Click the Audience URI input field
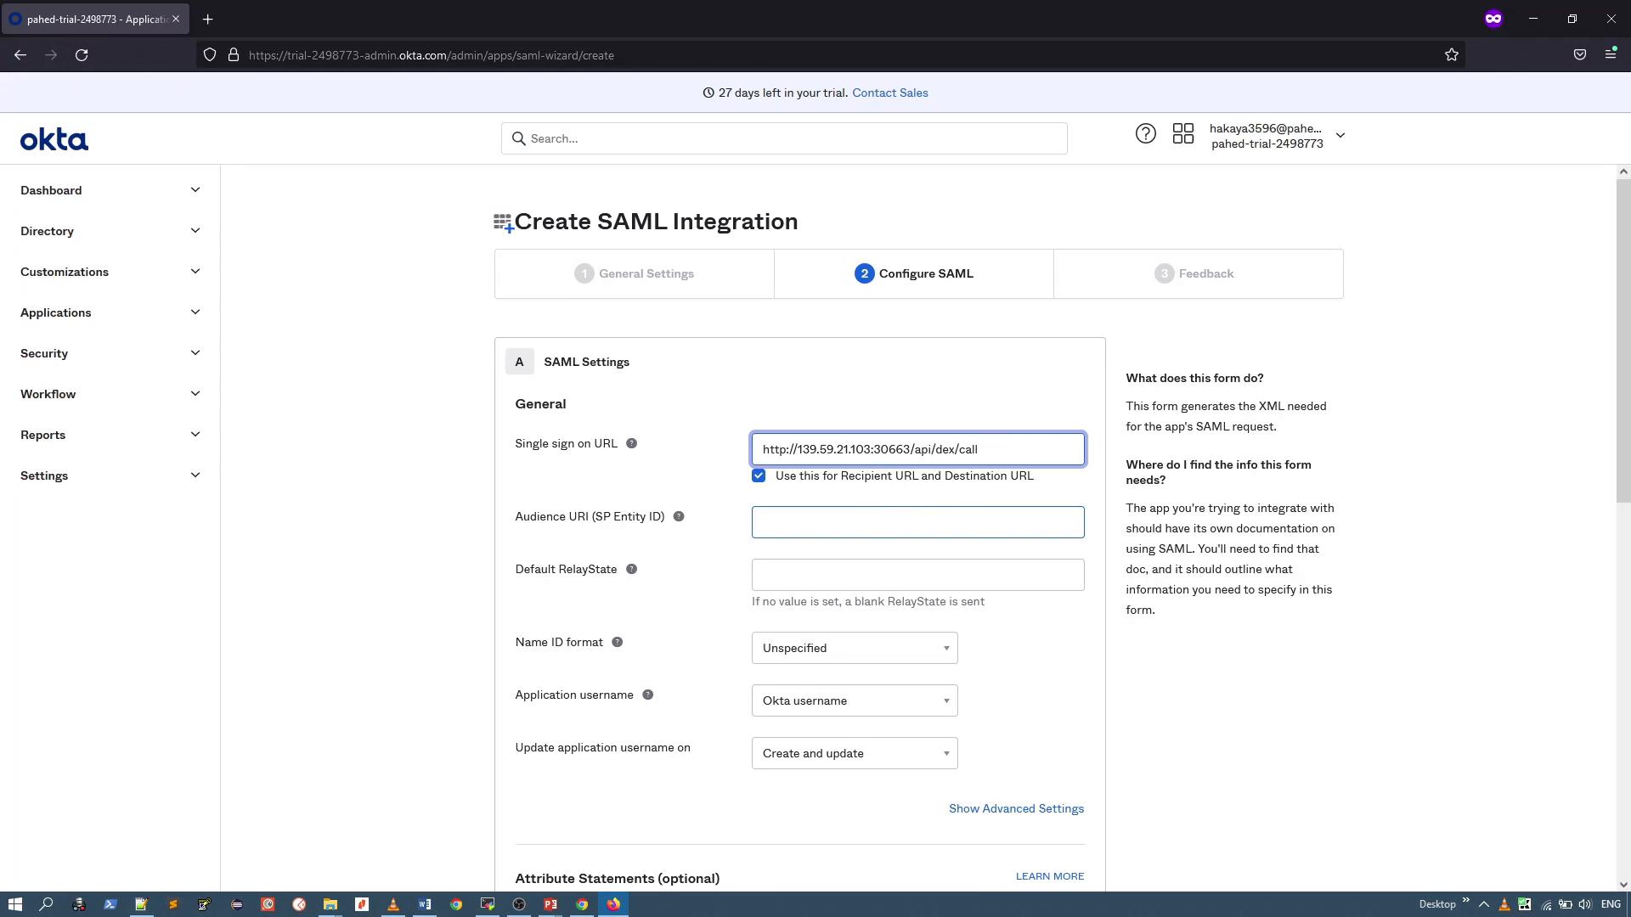 point(917,522)
